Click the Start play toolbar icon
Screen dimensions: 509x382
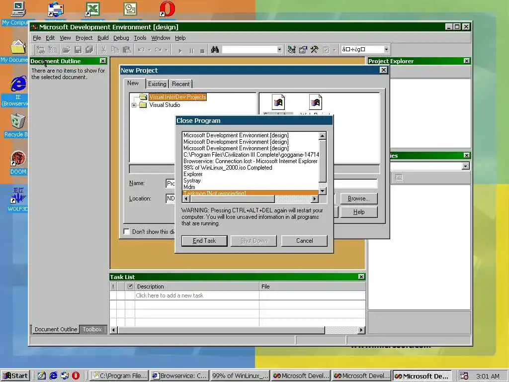pyautogui.click(x=180, y=51)
